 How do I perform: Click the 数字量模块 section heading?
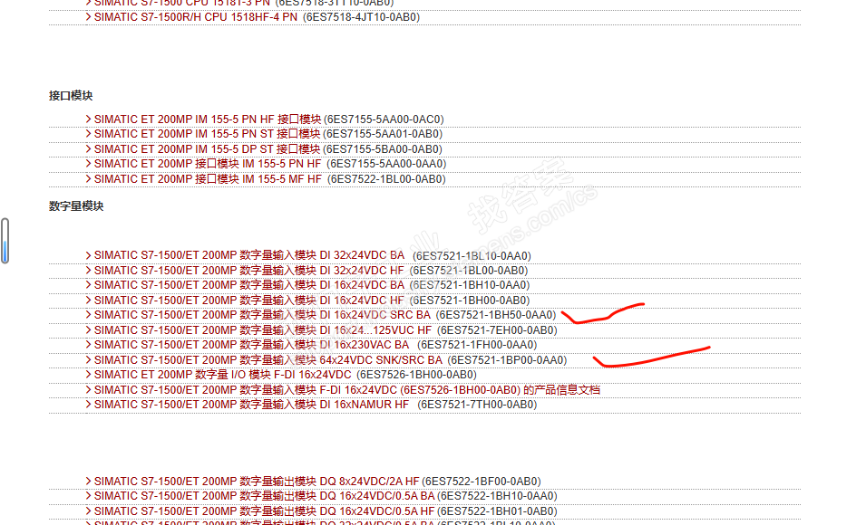(x=76, y=206)
